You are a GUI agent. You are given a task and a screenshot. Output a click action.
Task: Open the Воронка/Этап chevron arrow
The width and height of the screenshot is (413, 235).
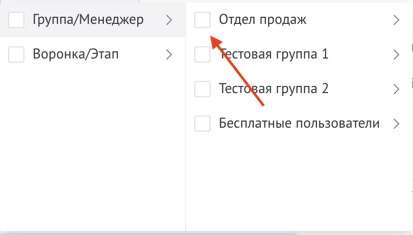point(169,54)
